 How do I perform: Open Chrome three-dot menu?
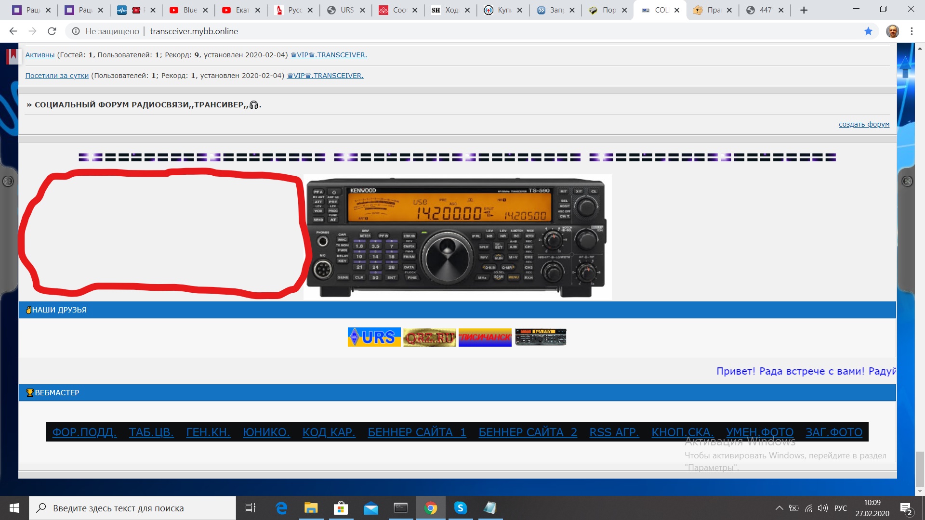click(912, 31)
